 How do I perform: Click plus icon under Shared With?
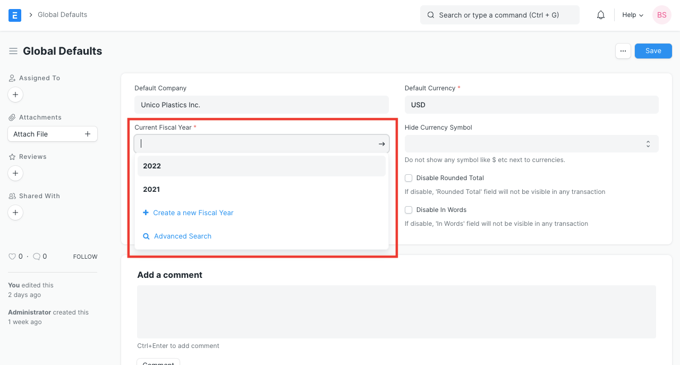[x=15, y=213]
